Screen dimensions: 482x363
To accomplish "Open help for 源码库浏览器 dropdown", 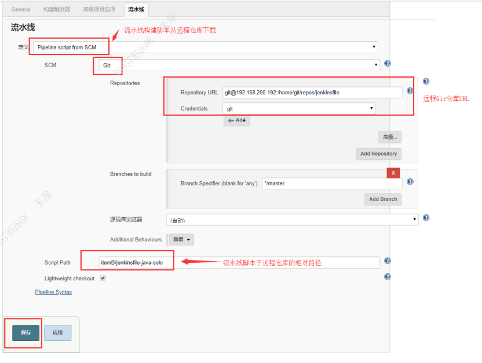I will pos(426,218).
